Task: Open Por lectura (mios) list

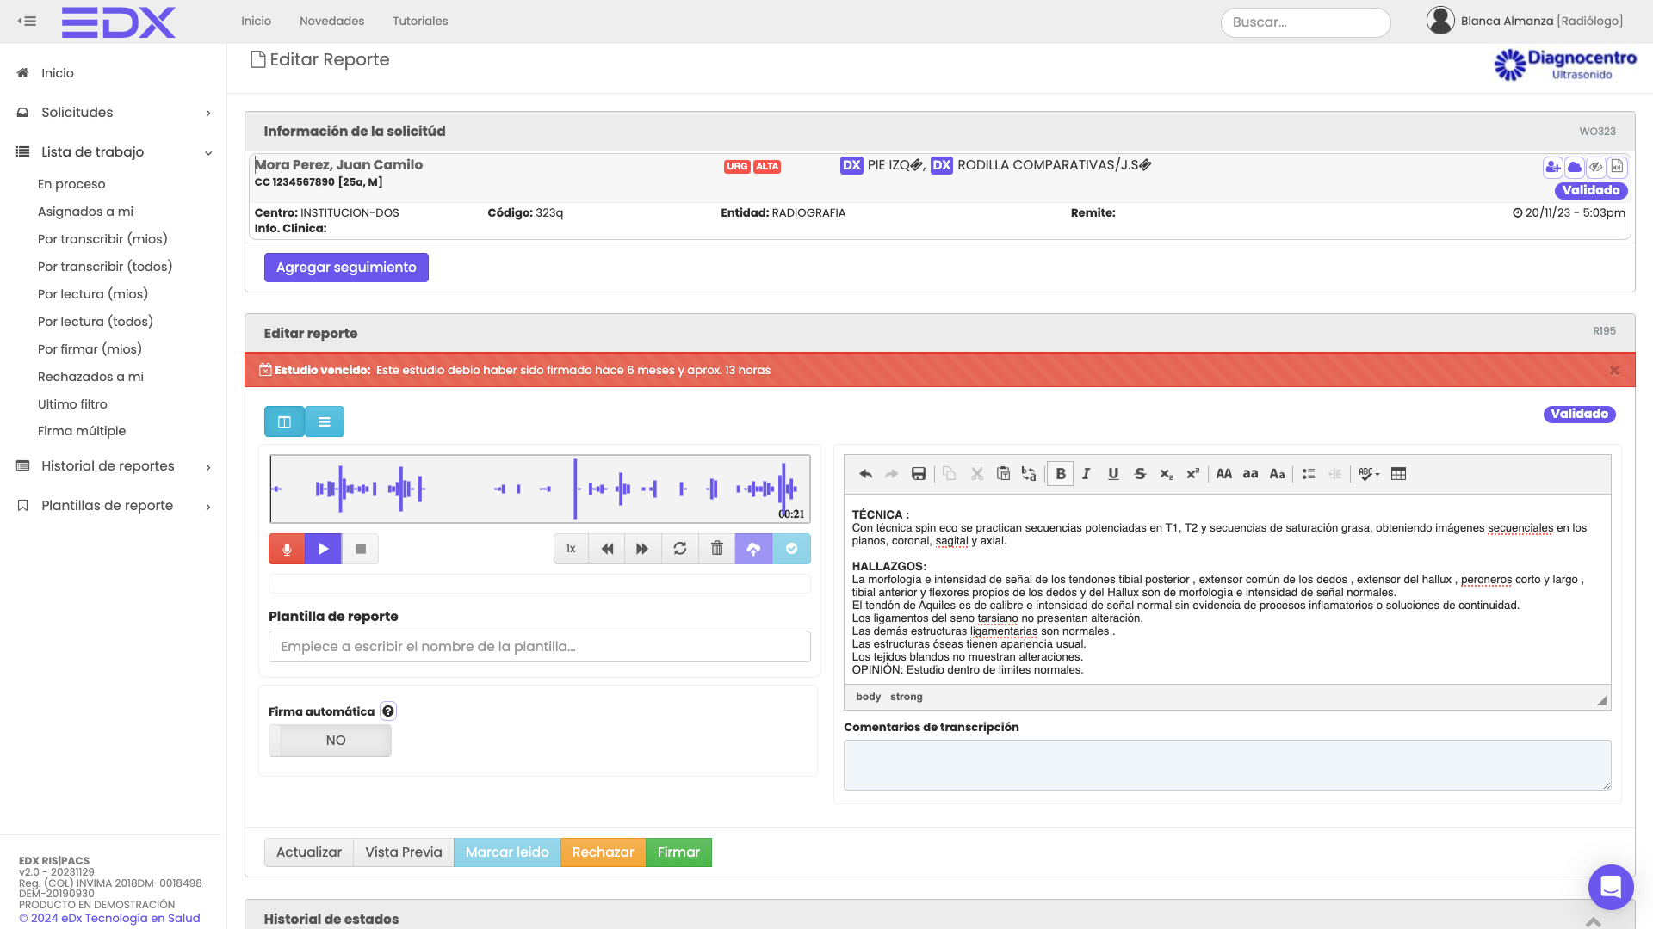Action: click(93, 294)
